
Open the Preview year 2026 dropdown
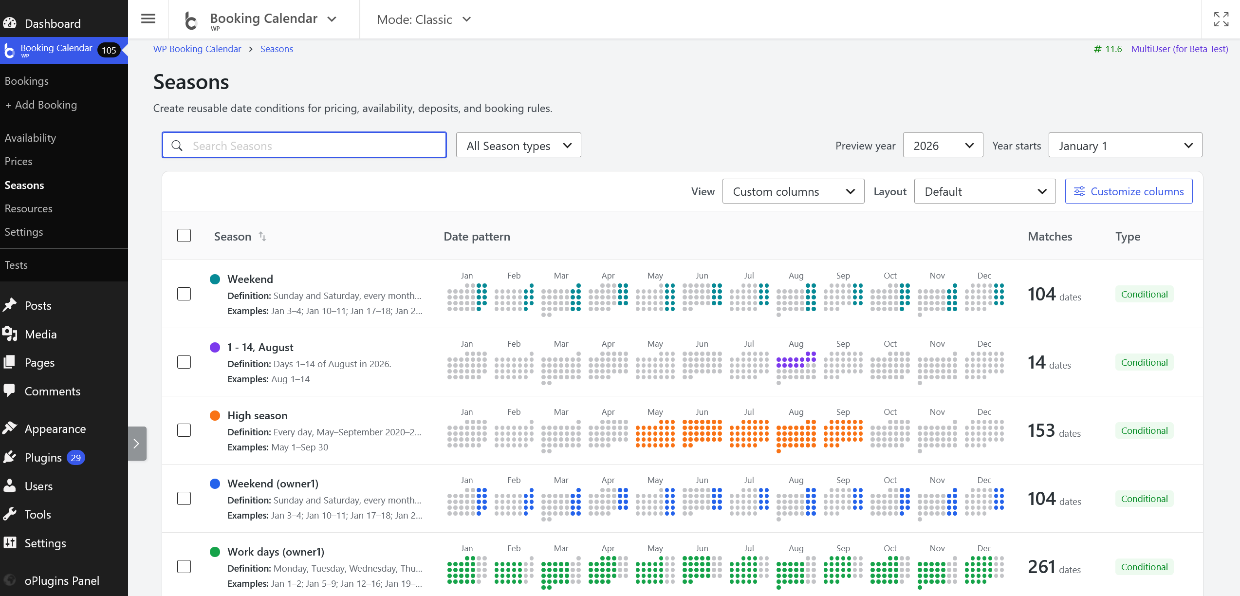point(943,145)
